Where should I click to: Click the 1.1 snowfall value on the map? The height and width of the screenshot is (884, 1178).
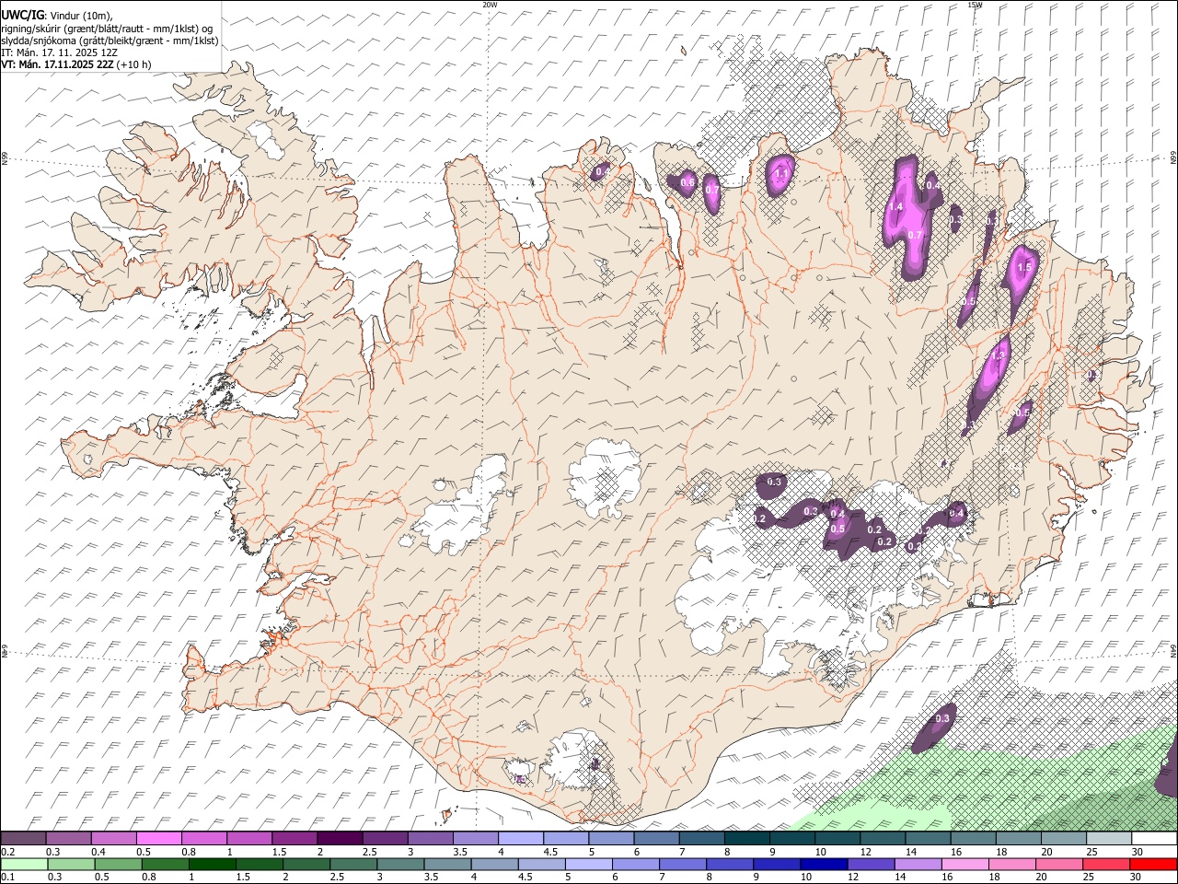pyautogui.click(x=783, y=173)
